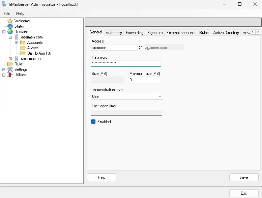Click the Rules folder icon in tree

click(x=10, y=64)
